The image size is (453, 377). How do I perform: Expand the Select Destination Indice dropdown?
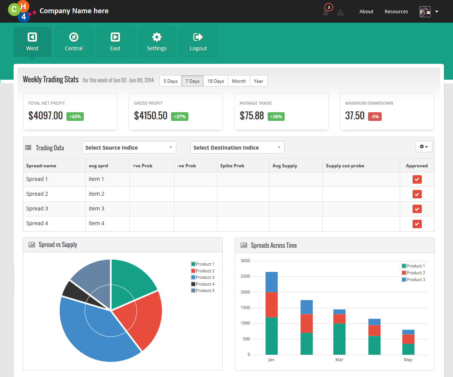coord(237,148)
